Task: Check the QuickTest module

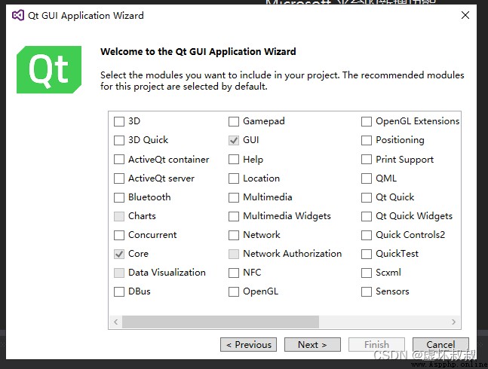Action: 367,254
